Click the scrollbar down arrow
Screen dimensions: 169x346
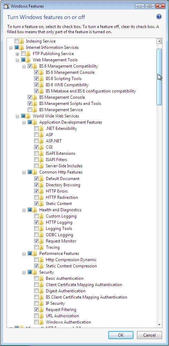[x=159, y=325]
